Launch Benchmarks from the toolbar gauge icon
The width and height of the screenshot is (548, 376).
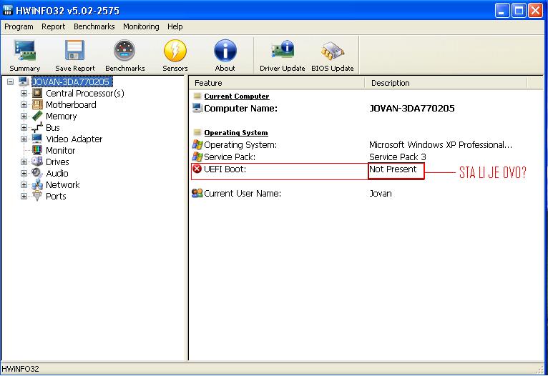[124, 50]
